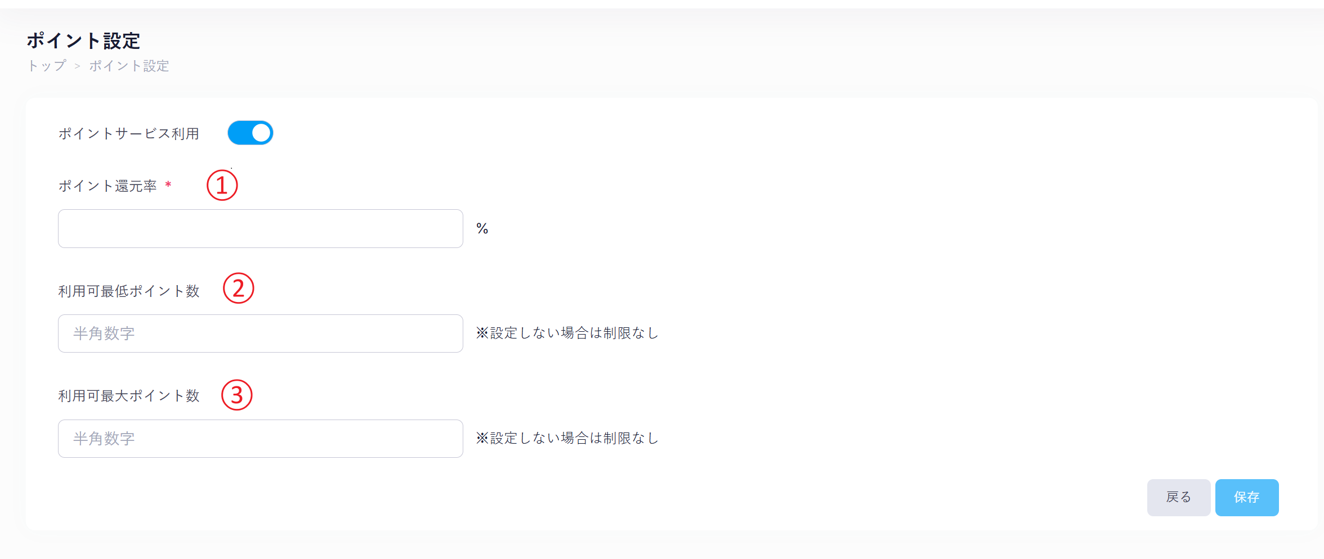Screen dimensions: 1324x559
Task: Click the red circled number 2 marker
Action: point(238,288)
